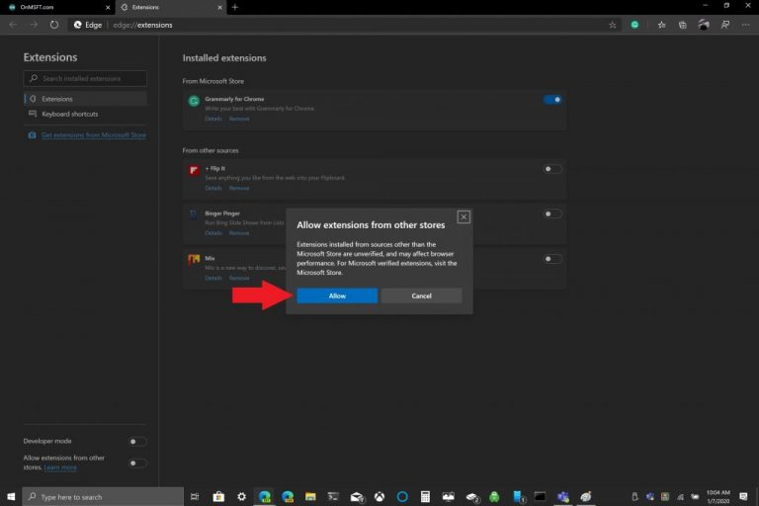
Task: Open Microsoft Store from taskbar
Action: click(x=218, y=497)
